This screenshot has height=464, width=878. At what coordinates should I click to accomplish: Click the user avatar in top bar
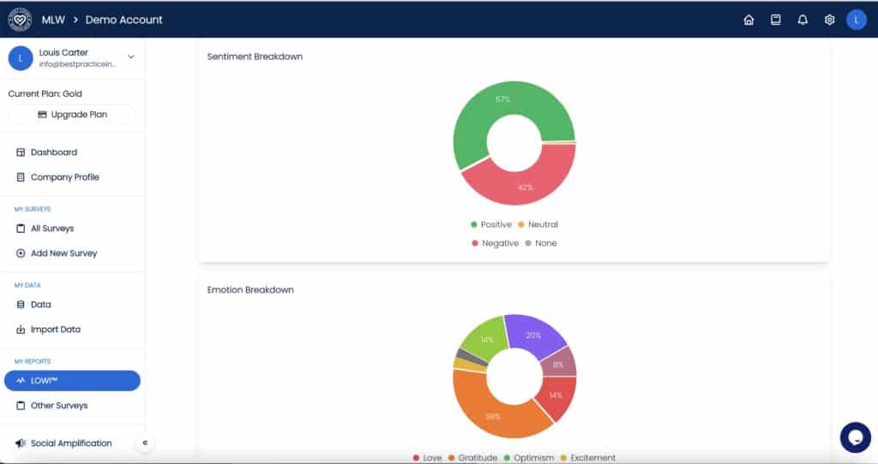click(x=857, y=21)
